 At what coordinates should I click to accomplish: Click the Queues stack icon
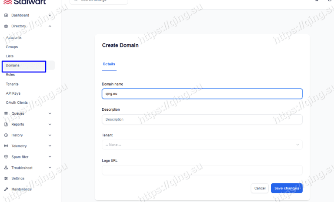(x=6, y=113)
